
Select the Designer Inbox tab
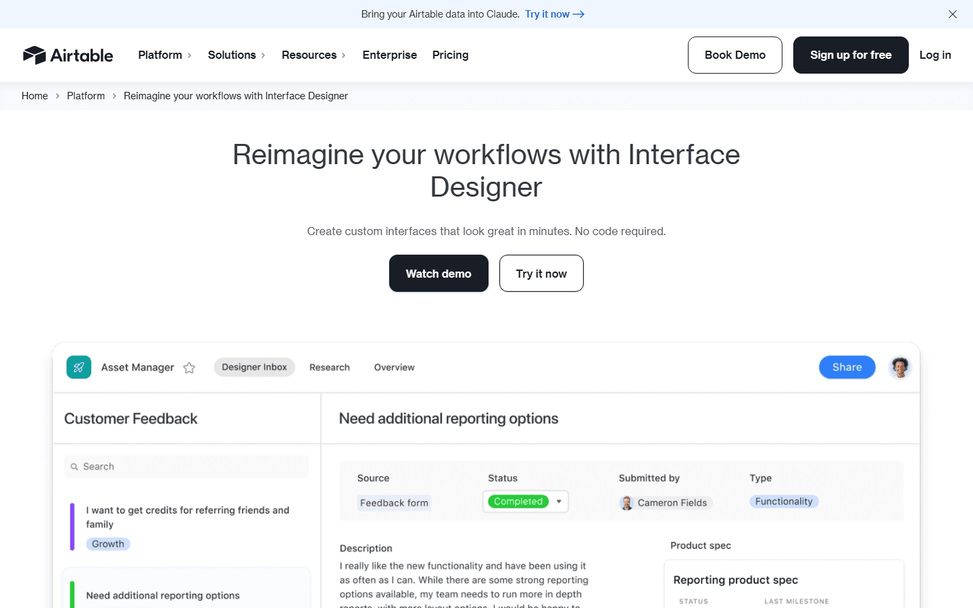[x=254, y=367]
